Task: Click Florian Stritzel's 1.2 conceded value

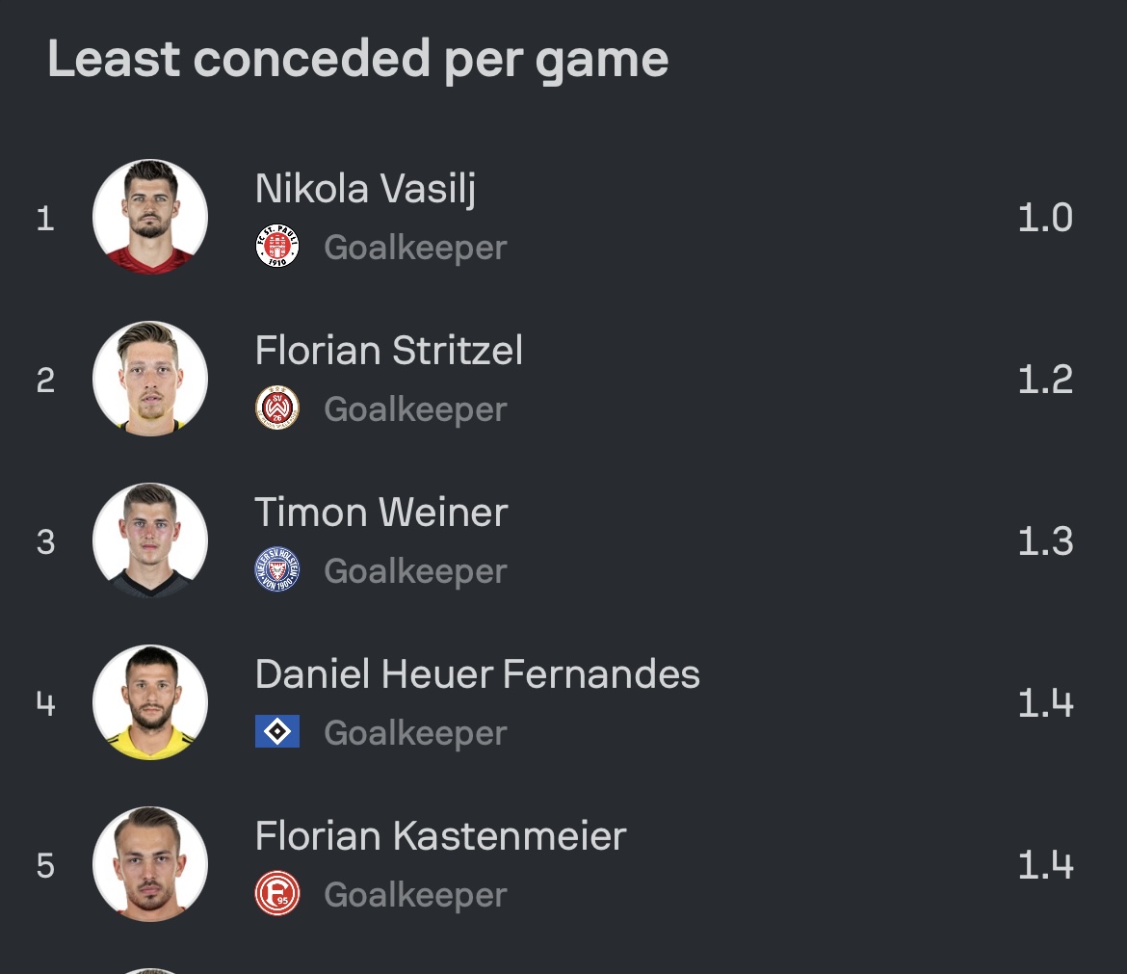Action: tap(1046, 379)
